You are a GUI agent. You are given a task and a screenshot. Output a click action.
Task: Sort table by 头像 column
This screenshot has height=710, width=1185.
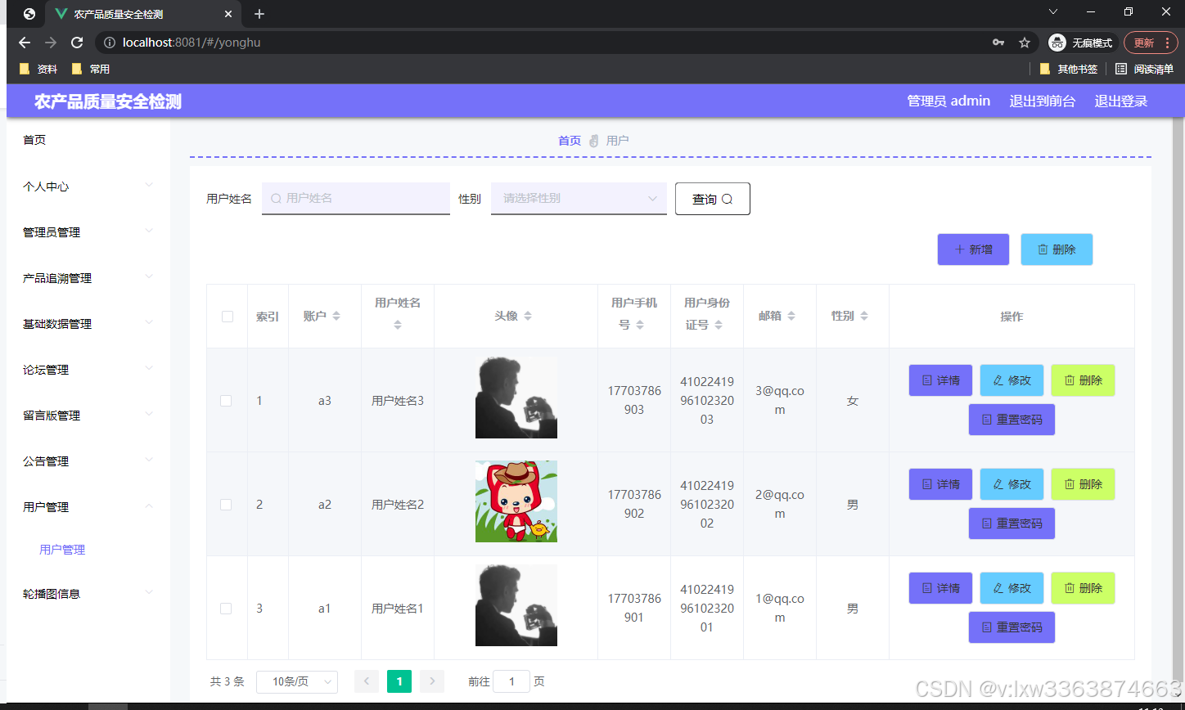tap(528, 316)
